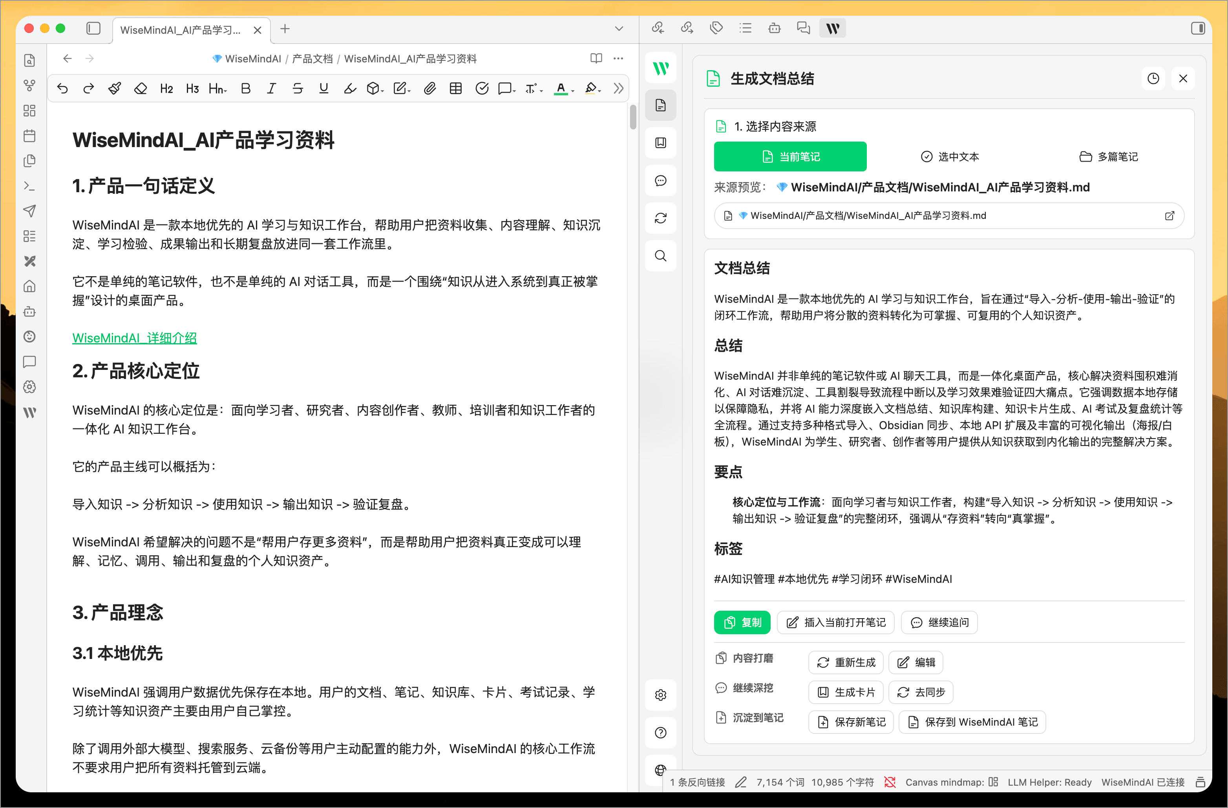Image resolution: width=1228 pixels, height=808 pixels.
Task: Click the WiseMindAI W icon in left ribbon
Action: tap(29, 412)
